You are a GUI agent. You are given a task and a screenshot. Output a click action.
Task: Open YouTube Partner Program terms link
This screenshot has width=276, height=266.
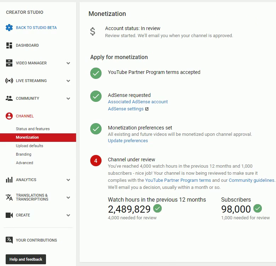coord(178,180)
